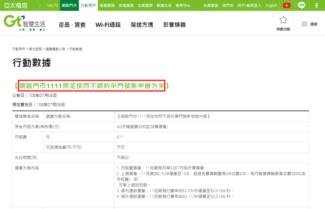
Task: Select the 網路門市 tab
Action: [69, 5]
